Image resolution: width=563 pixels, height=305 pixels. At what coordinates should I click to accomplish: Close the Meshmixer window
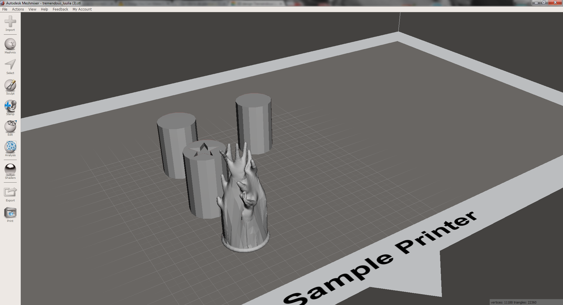[x=555, y=3]
